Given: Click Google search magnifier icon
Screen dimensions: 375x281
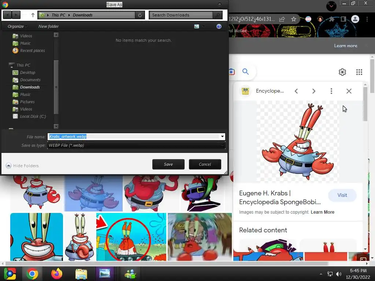Looking at the screenshot, I should coord(245,71).
